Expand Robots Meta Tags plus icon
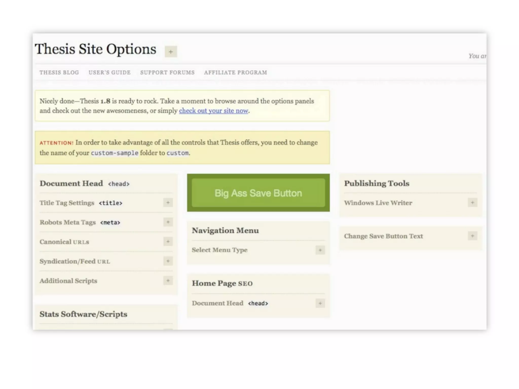 [168, 222]
